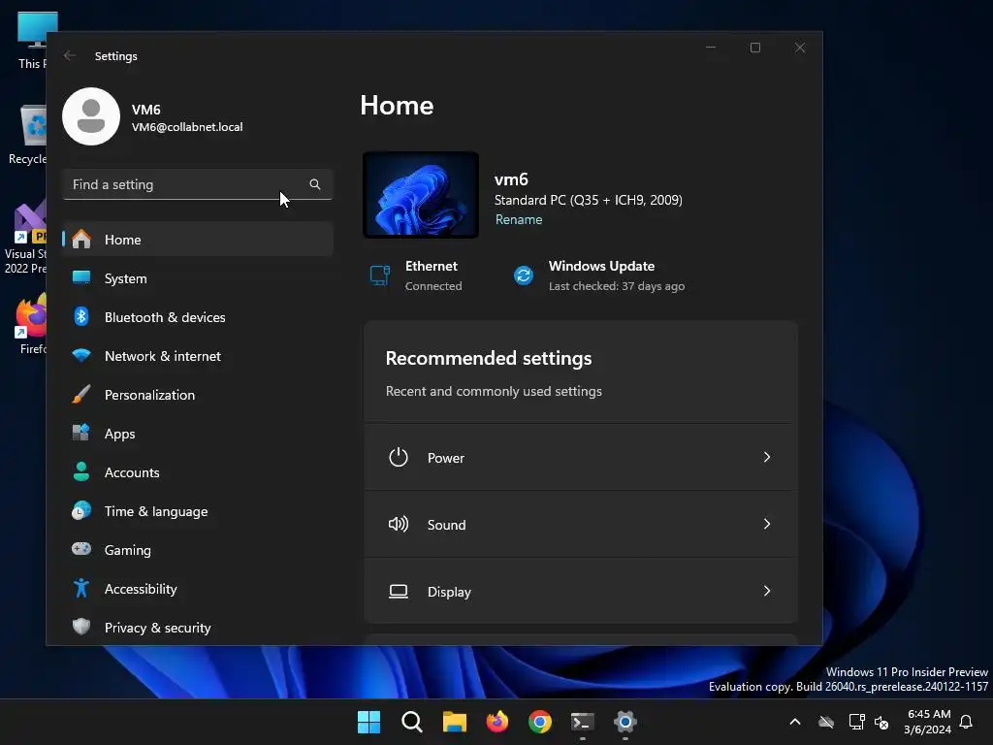Click the Network wifi icon in sidebar
This screenshot has width=993, height=745.
pyautogui.click(x=81, y=355)
